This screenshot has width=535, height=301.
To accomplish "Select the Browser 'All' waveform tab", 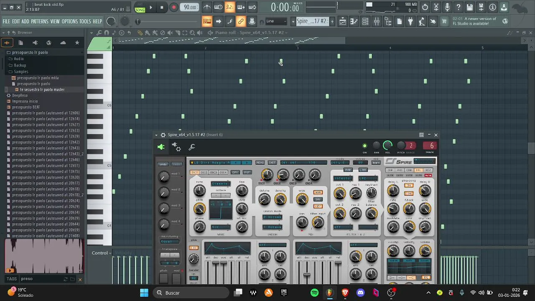I will (7, 42).
